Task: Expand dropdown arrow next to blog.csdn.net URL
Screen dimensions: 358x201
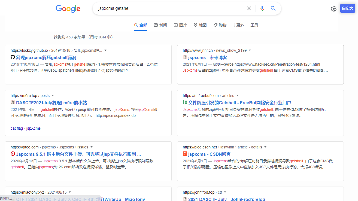Action: click(265, 147)
